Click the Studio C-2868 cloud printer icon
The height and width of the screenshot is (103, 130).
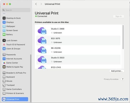[x=42, y=31]
